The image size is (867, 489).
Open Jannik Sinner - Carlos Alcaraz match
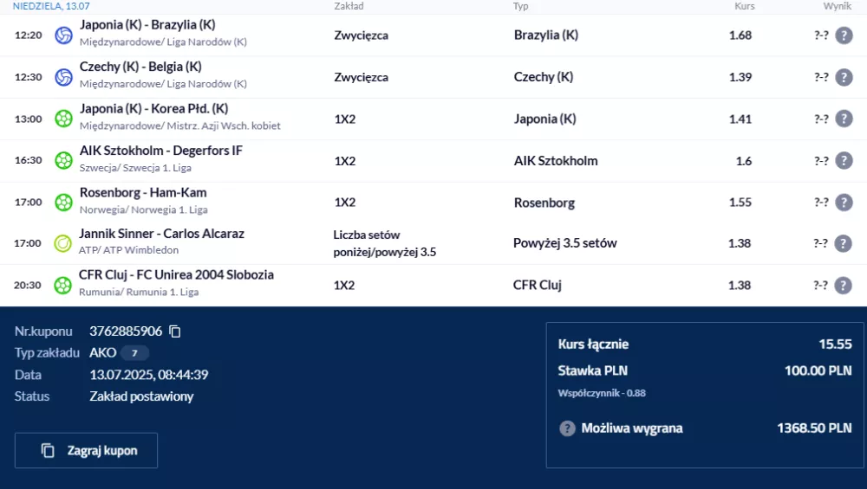coord(161,234)
